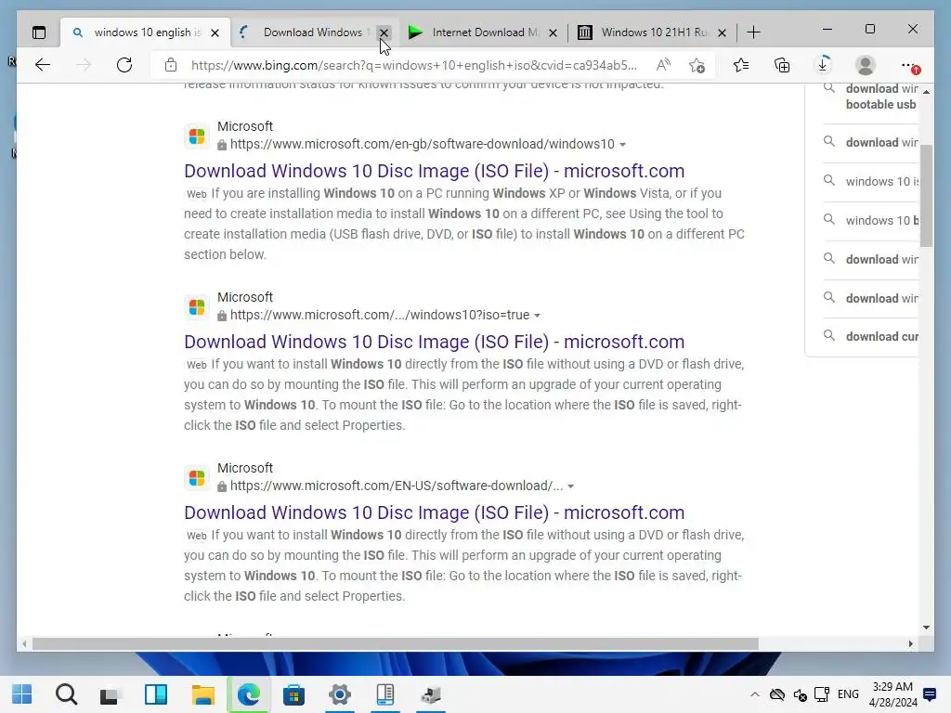This screenshot has width=951, height=713.
Task: Expand dropdown next to en-gb/software-download URL
Action: tap(622, 144)
